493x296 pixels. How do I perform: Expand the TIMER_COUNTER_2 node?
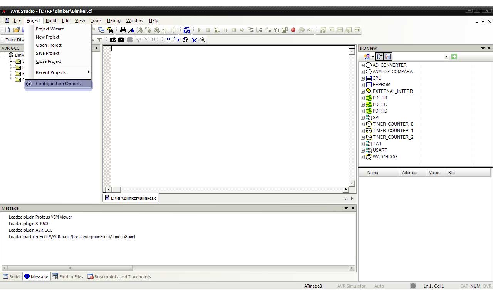363,138
